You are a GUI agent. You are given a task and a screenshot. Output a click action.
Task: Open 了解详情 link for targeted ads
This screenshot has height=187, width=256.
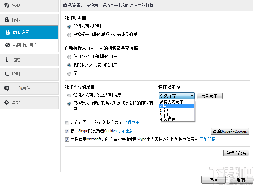coord(208,139)
